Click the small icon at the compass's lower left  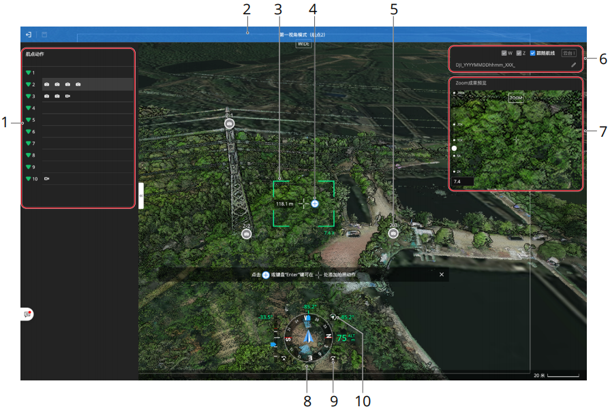coord(284,358)
